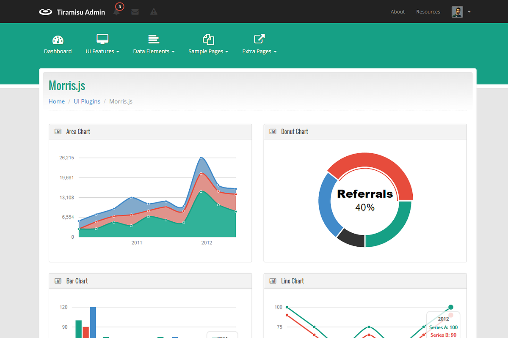Image resolution: width=508 pixels, height=338 pixels.
Task: Click the Data Elements lines icon
Action: 154,39
